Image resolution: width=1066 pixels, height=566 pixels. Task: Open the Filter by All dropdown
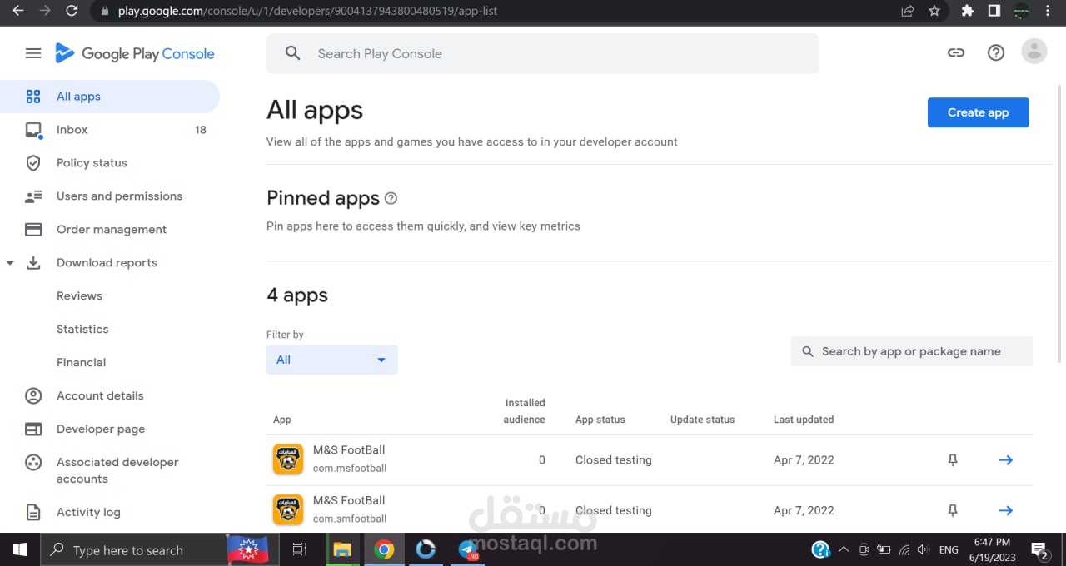(x=332, y=360)
